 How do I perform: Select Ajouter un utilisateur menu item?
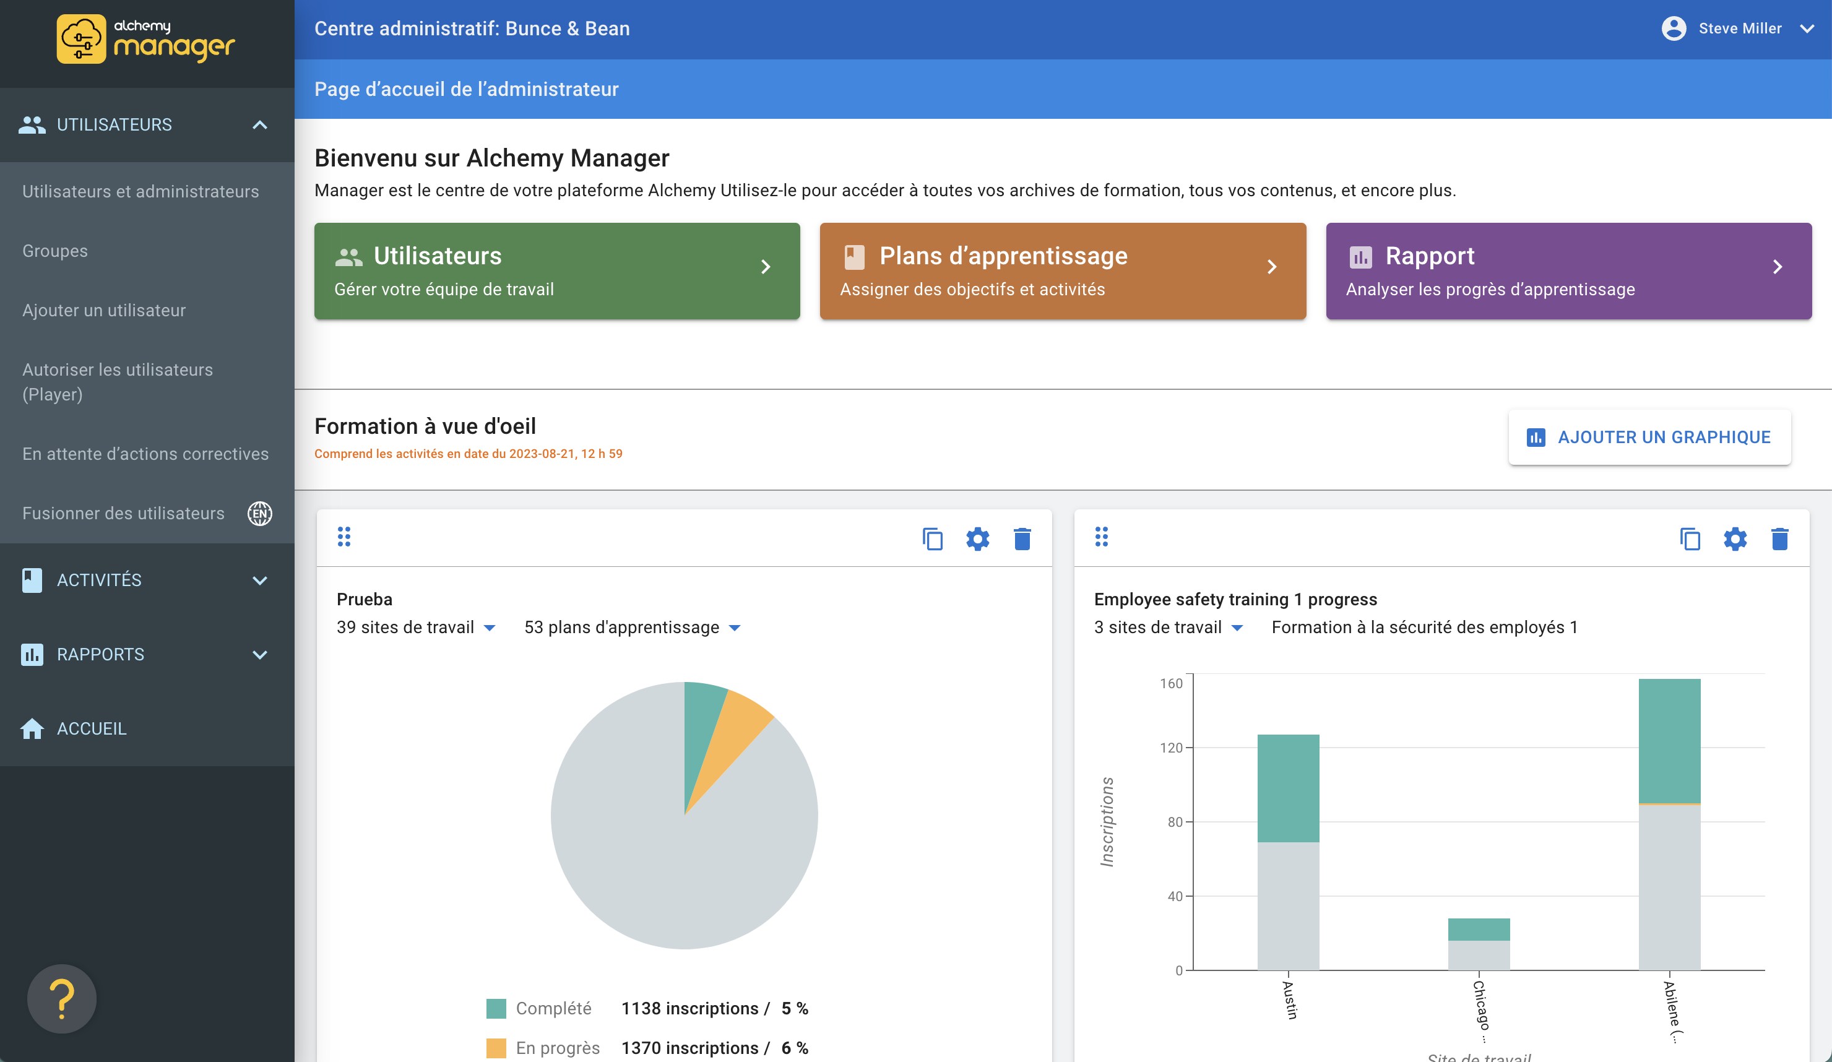coord(104,311)
